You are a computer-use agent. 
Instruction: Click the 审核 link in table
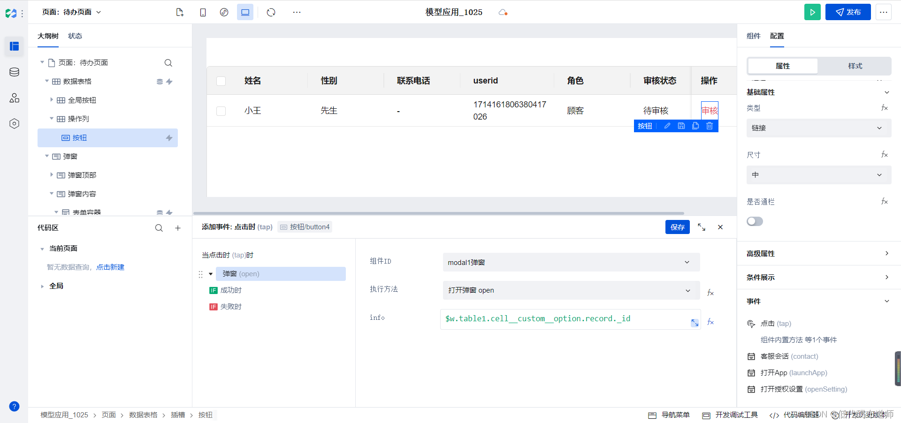pos(710,111)
